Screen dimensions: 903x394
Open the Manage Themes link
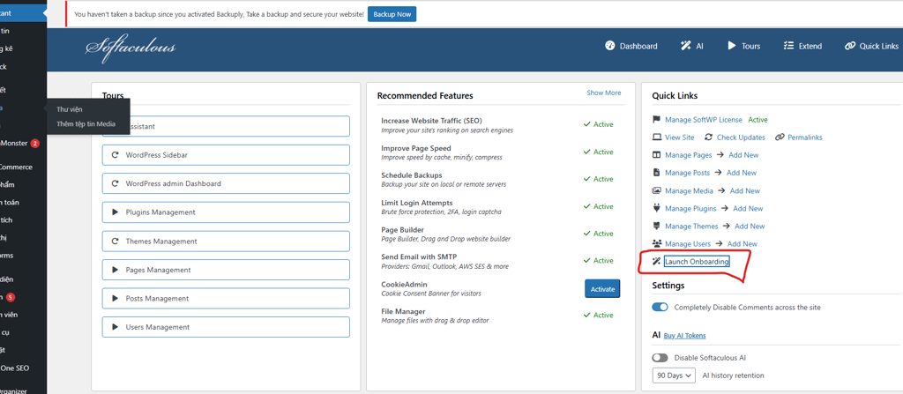point(691,227)
